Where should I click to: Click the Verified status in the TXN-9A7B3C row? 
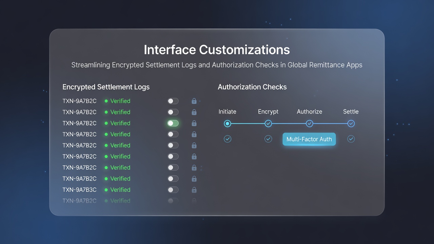[x=120, y=190]
